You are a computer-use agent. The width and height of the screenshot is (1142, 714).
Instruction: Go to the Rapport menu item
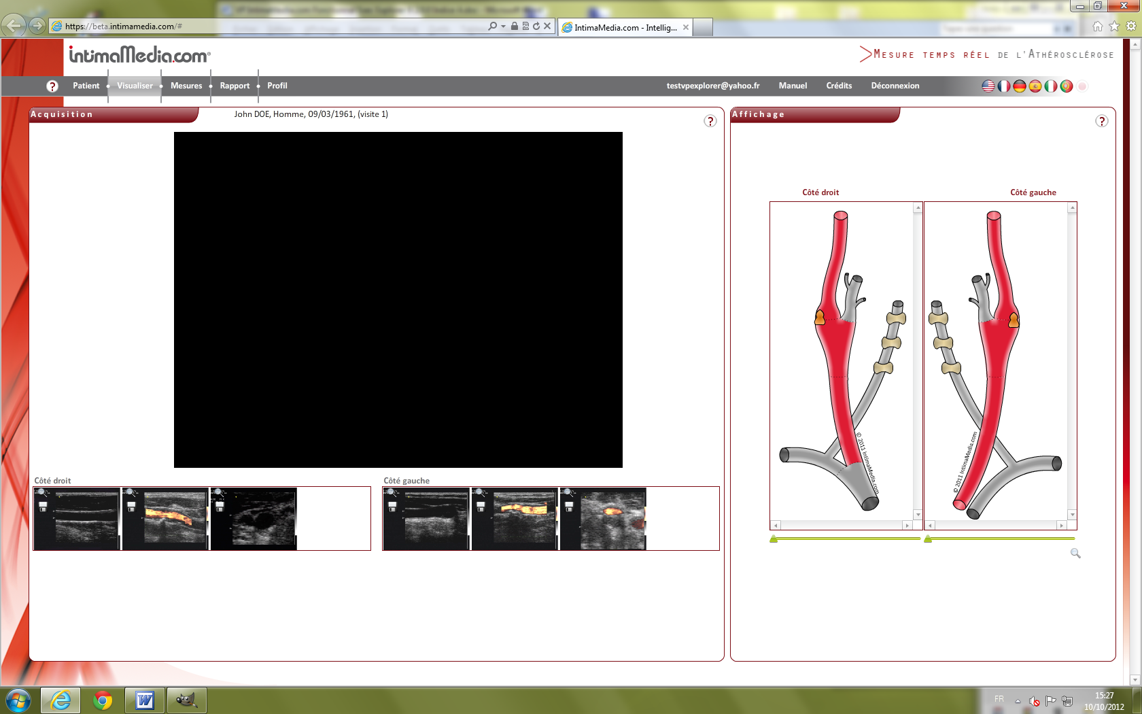tap(235, 86)
